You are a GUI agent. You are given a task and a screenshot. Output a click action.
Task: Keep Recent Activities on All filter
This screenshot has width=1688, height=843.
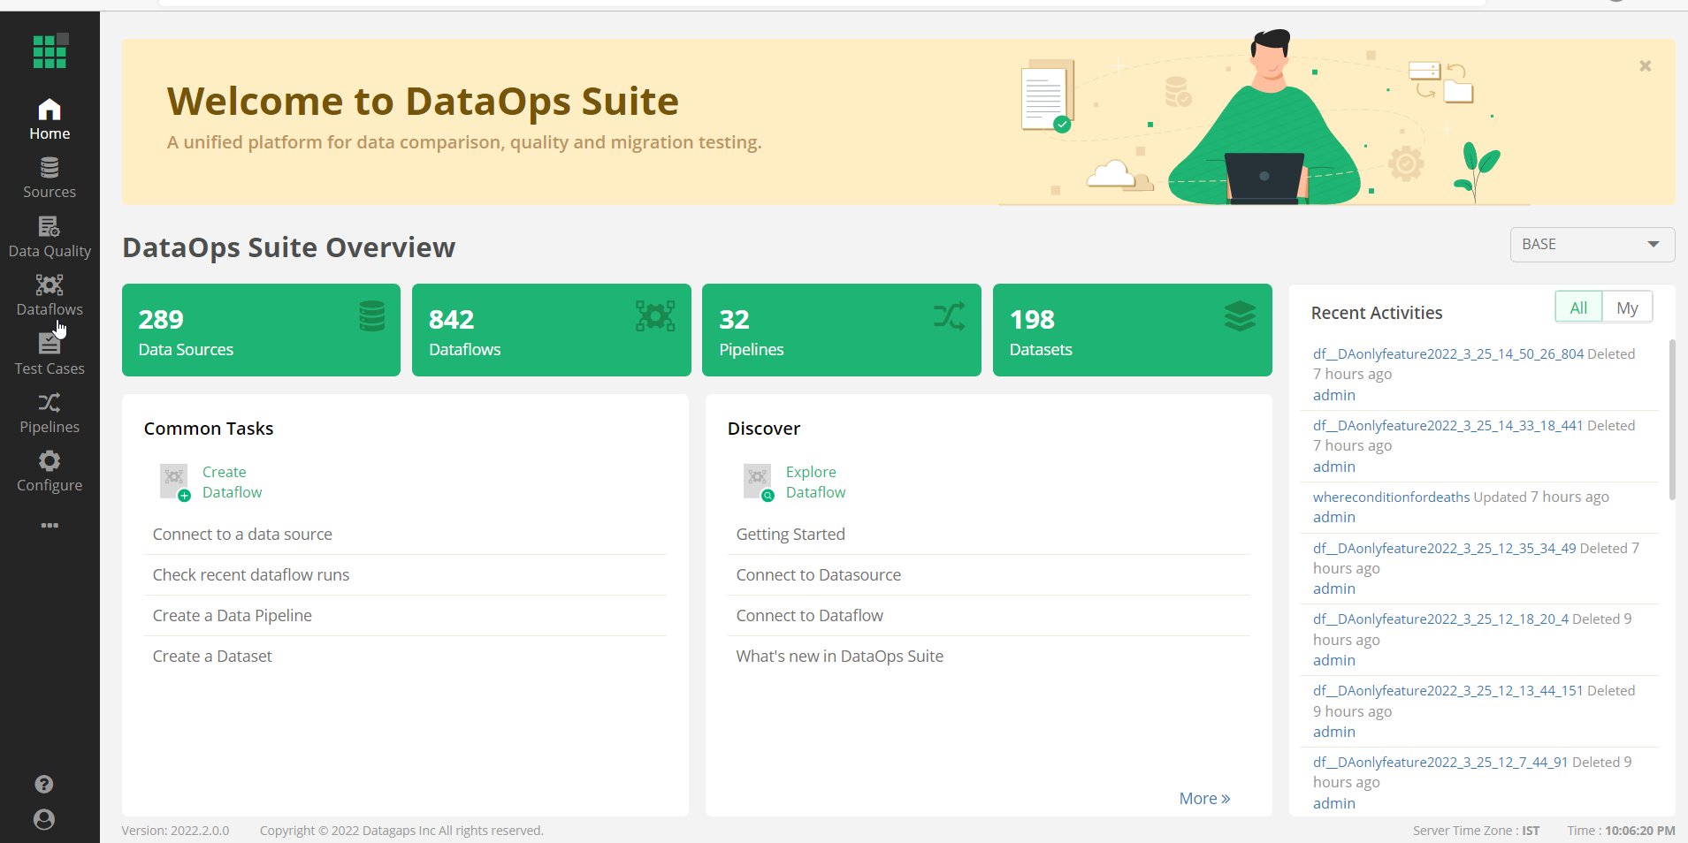pyautogui.click(x=1577, y=307)
